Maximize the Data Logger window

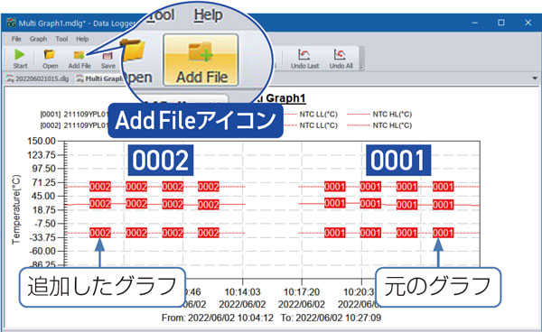[500, 23]
